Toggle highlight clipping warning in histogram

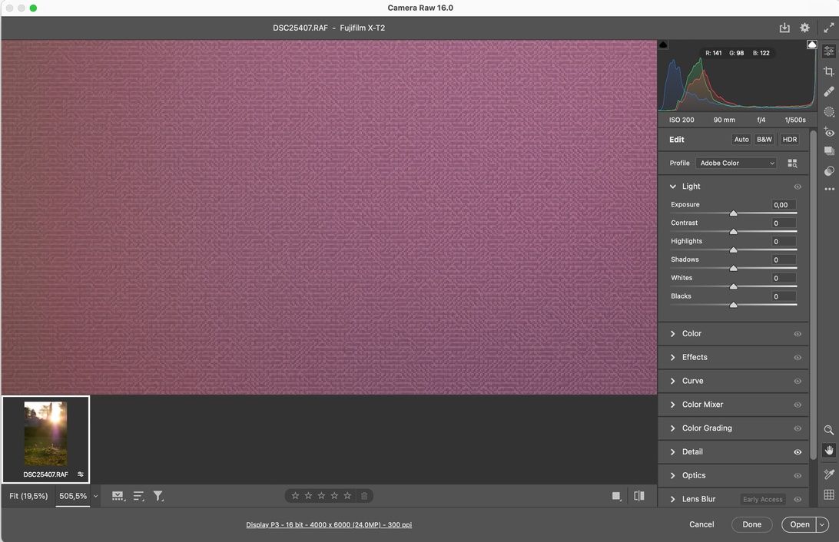point(811,45)
